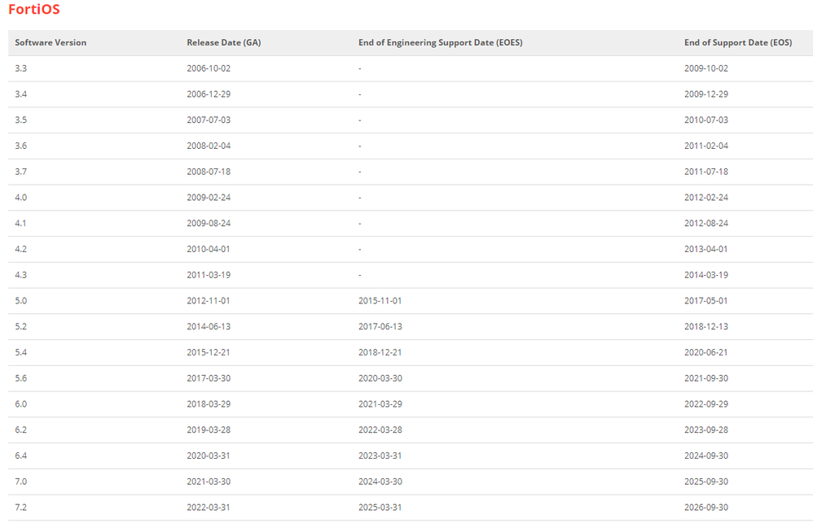Select release date 2012-11-01 for version 5.0

point(209,301)
